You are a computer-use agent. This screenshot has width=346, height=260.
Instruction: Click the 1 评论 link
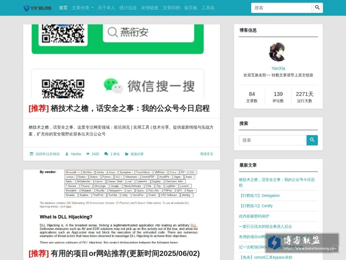pyautogui.click(x=115, y=154)
